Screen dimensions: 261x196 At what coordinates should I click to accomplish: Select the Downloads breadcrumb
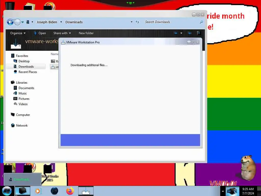(x=74, y=22)
